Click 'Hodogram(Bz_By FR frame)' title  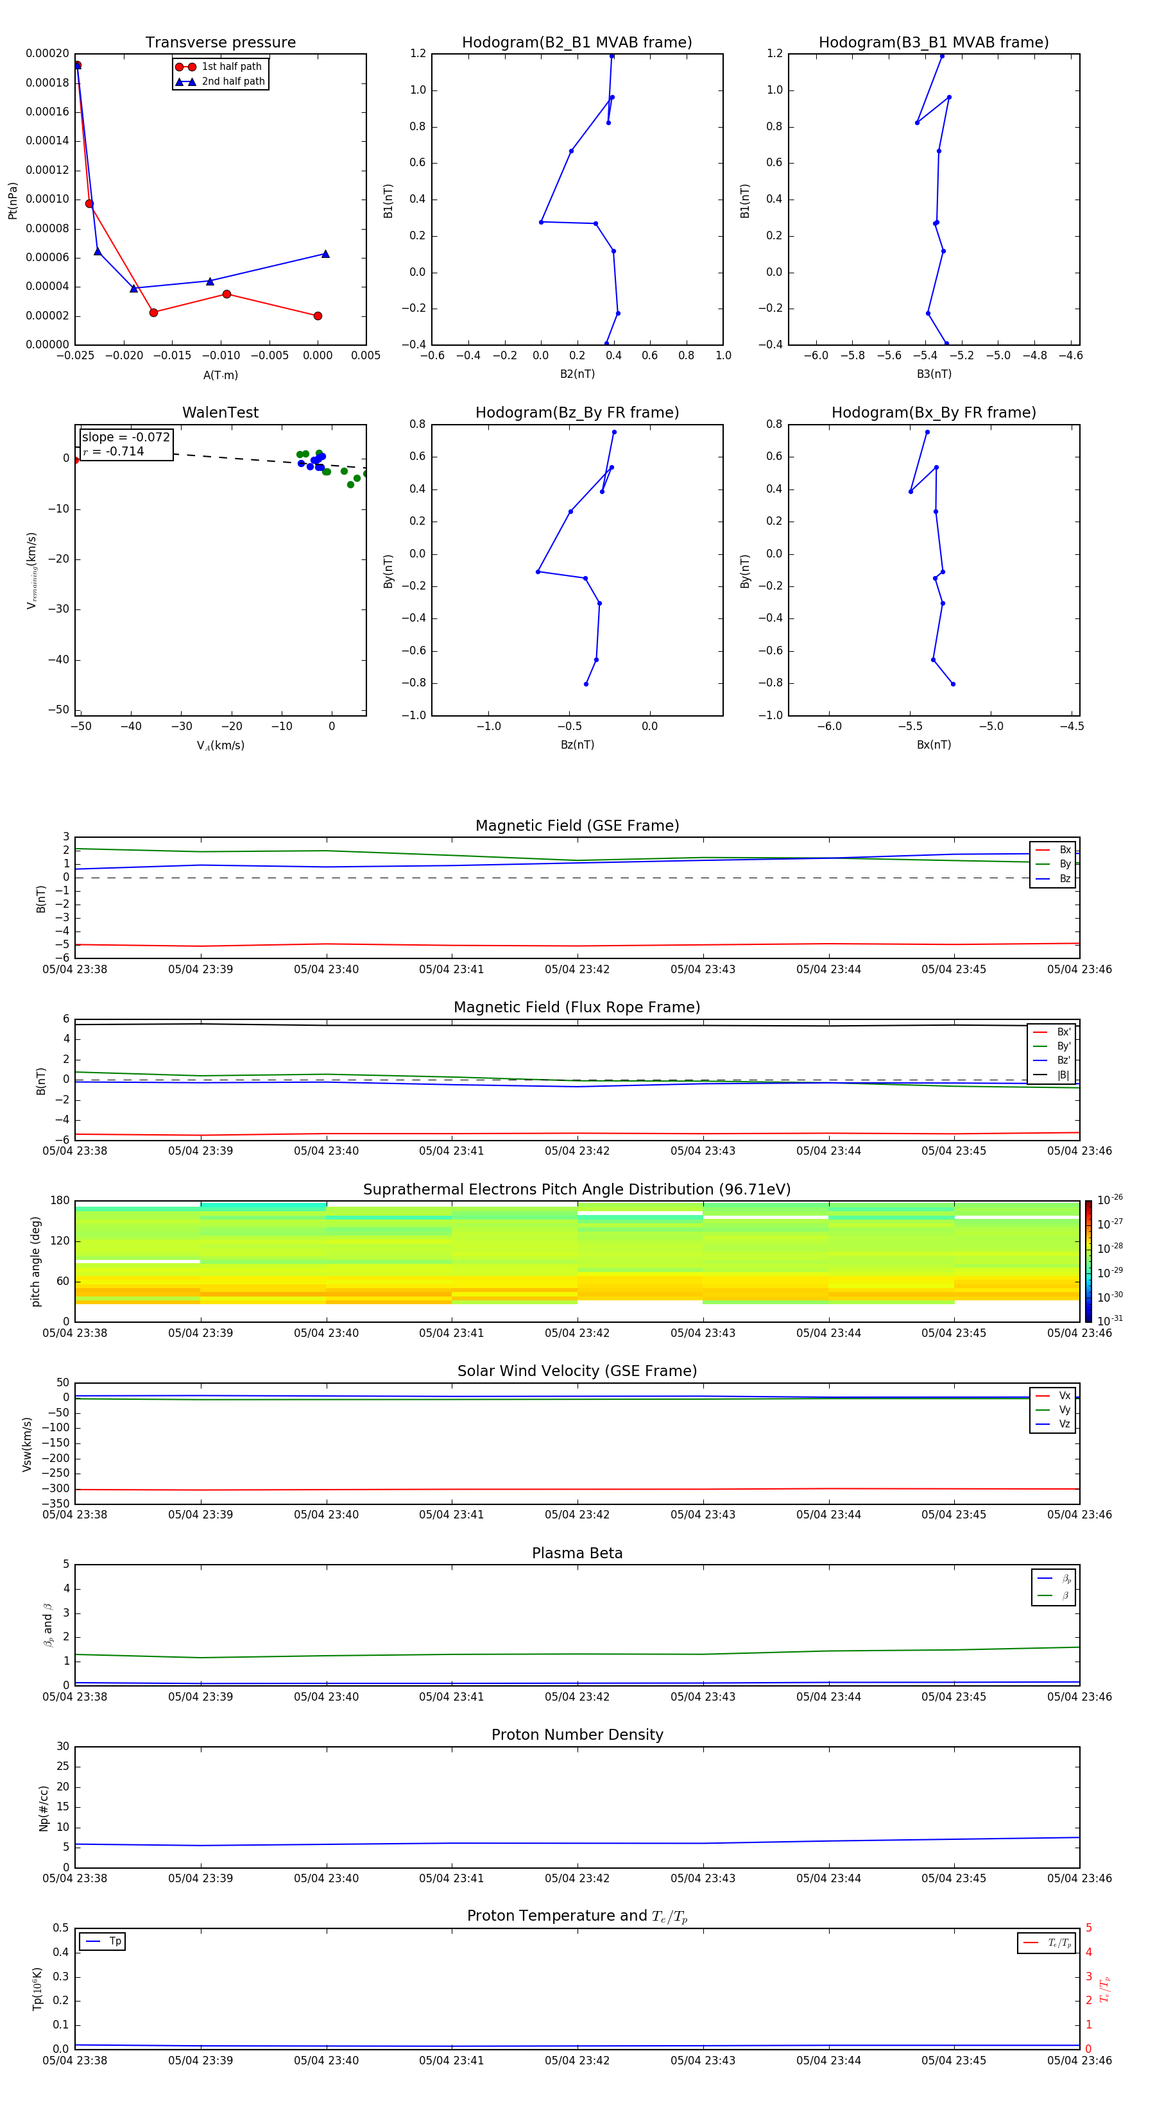click(x=577, y=412)
